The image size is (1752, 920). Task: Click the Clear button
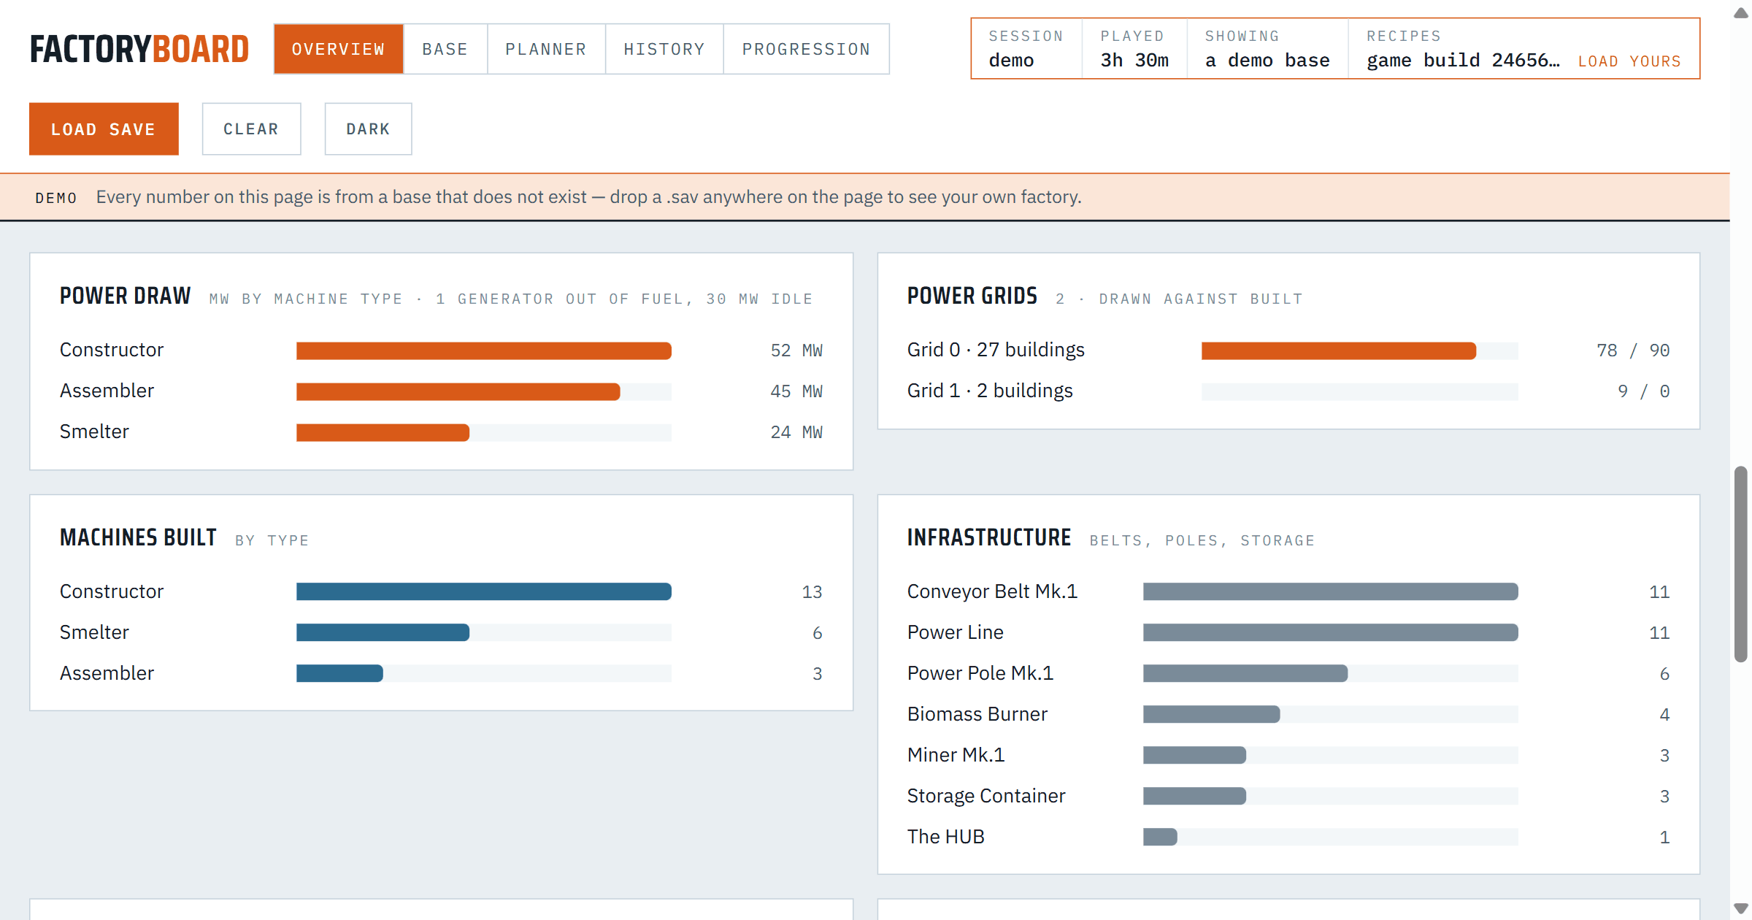click(251, 129)
